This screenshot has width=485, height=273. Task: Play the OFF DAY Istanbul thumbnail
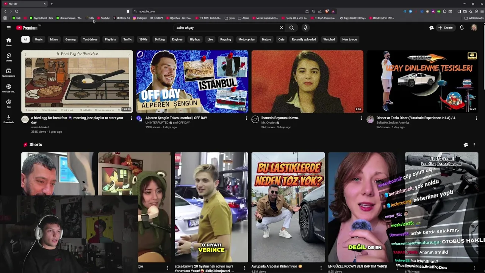(x=192, y=82)
